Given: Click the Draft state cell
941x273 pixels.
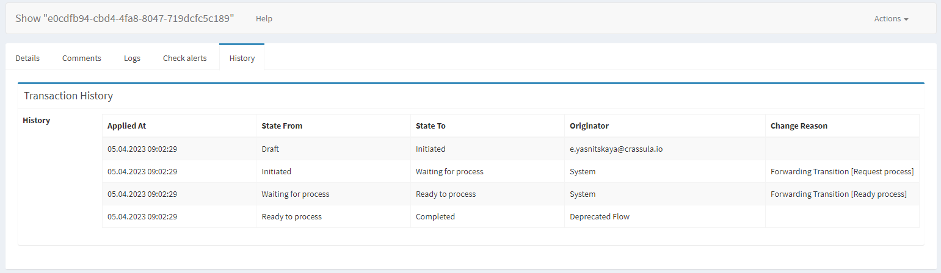Looking at the screenshot, I should click(270, 149).
